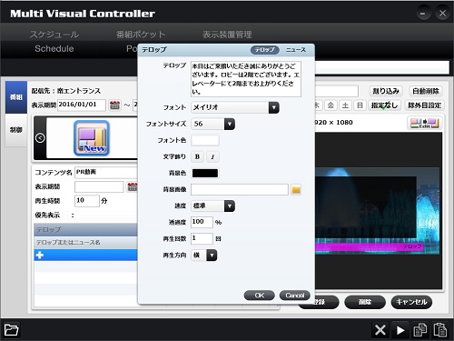Toggle the 日 weekday button
The image size is (454, 341).
click(x=360, y=105)
